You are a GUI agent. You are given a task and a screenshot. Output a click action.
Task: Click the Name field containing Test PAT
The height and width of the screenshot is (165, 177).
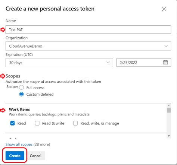(x=88, y=29)
